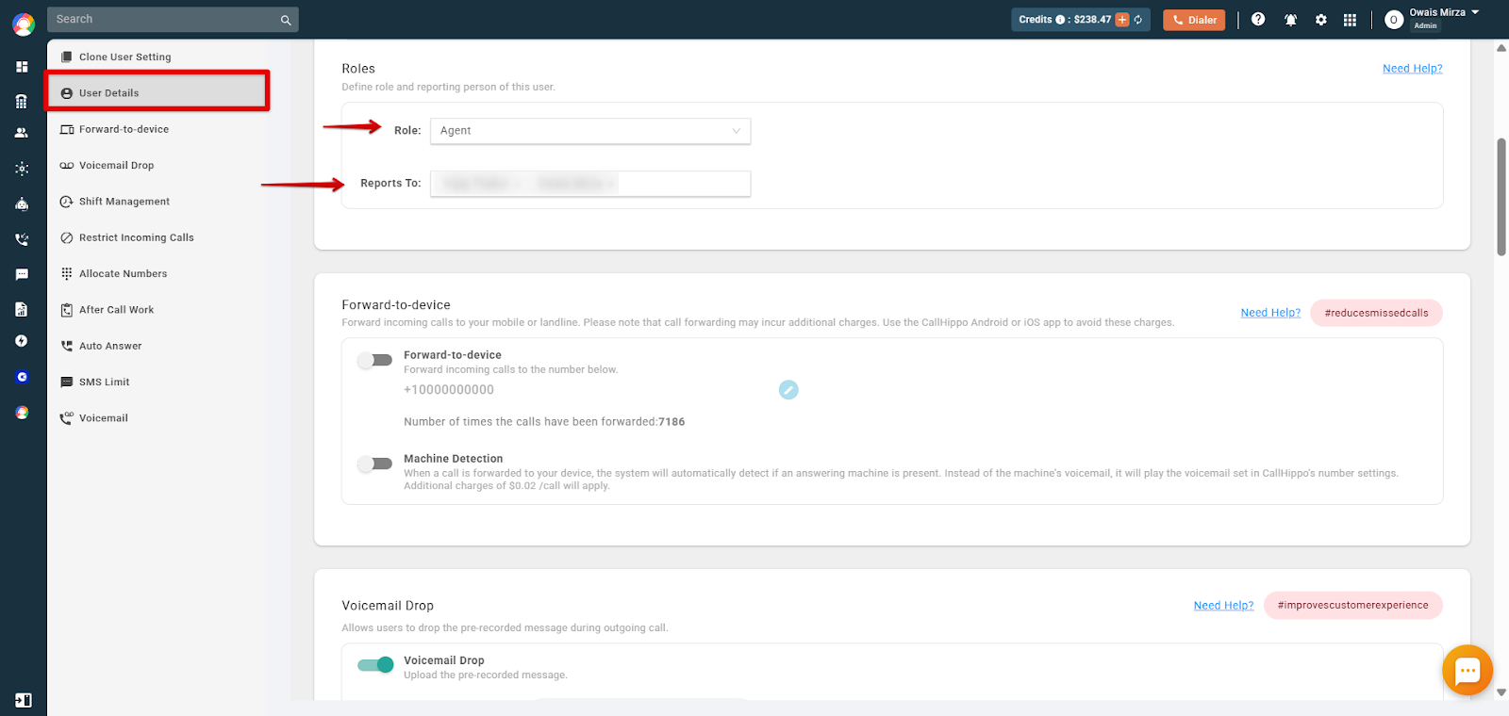Add credits with the orange plus icon
This screenshot has width=1509, height=716.
point(1122,20)
